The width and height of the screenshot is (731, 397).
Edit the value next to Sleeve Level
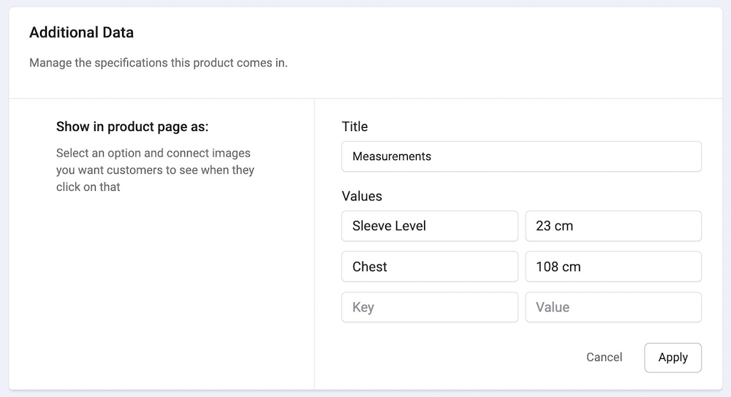tap(613, 226)
